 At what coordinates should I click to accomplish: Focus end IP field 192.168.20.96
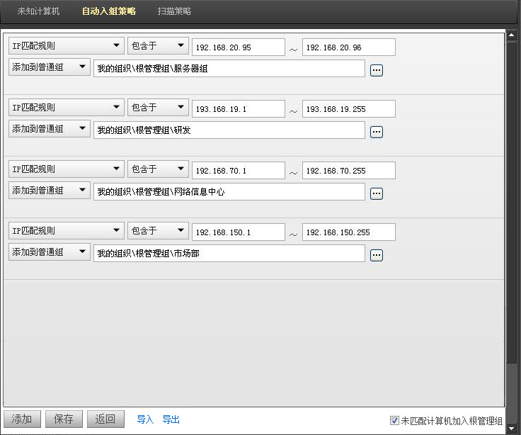point(349,47)
